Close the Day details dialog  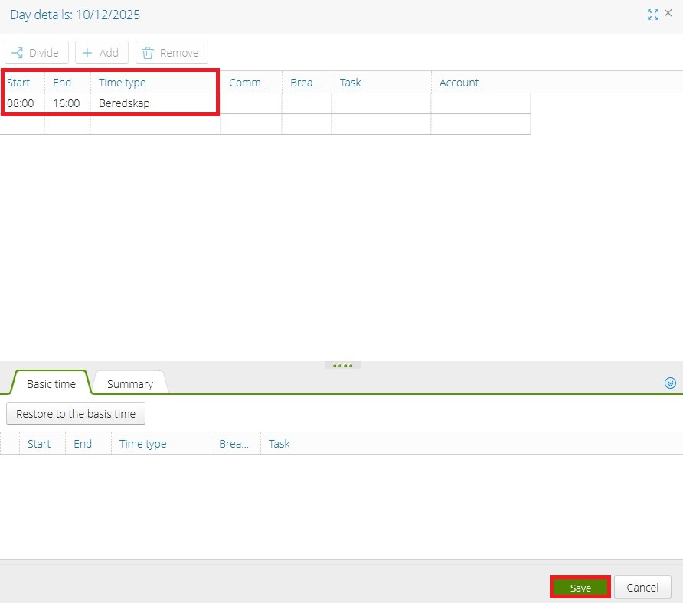coord(668,14)
